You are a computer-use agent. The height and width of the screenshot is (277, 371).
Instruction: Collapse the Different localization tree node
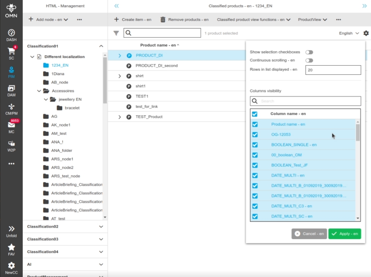(32, 57)
